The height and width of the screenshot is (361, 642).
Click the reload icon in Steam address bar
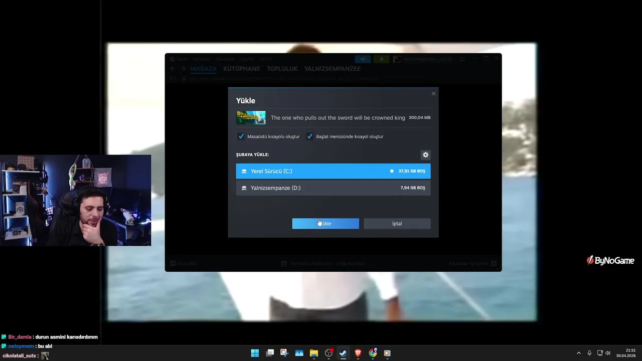173,78
